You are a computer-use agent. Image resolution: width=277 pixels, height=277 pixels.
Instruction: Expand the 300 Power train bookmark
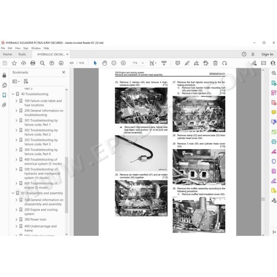click(17, 219)
